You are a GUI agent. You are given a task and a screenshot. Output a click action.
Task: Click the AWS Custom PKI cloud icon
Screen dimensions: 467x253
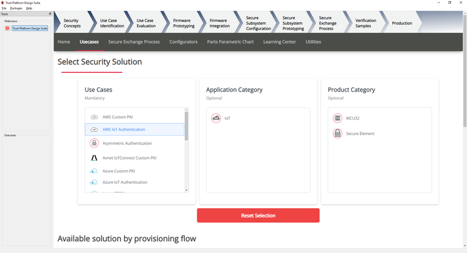click(94, 117)
